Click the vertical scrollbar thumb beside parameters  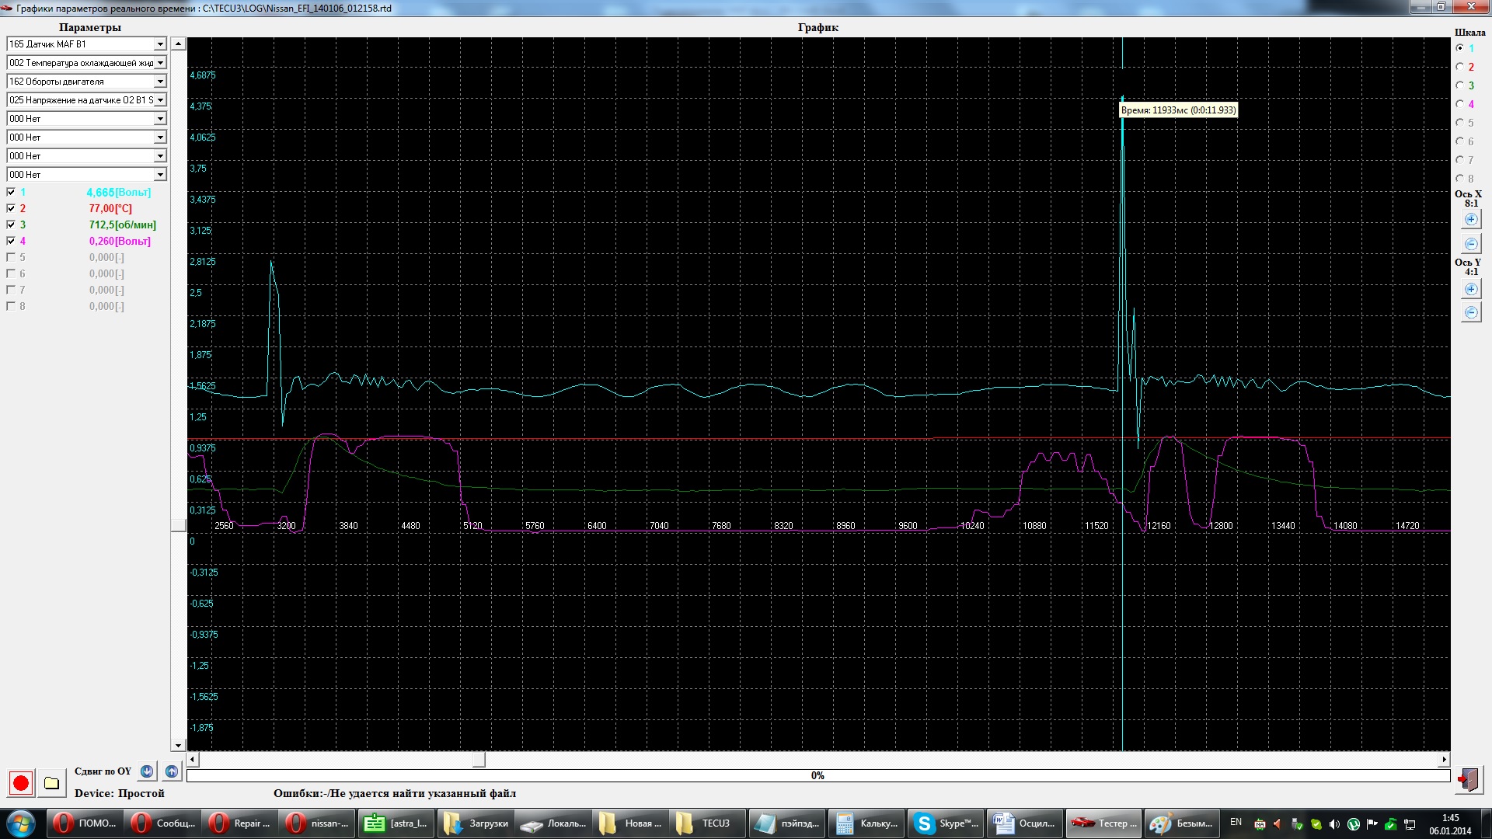click(x=178, y=525)
